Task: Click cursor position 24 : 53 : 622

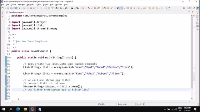Action: pyautogui.click(x=141, y=104)
